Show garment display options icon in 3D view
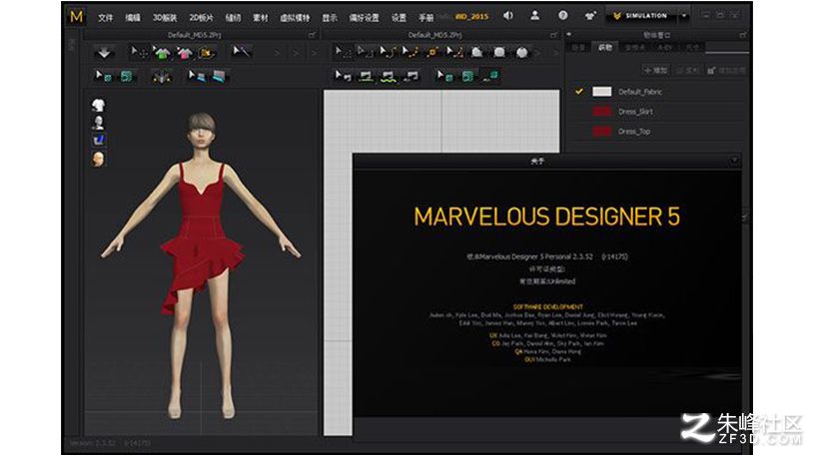 point(98,106)
